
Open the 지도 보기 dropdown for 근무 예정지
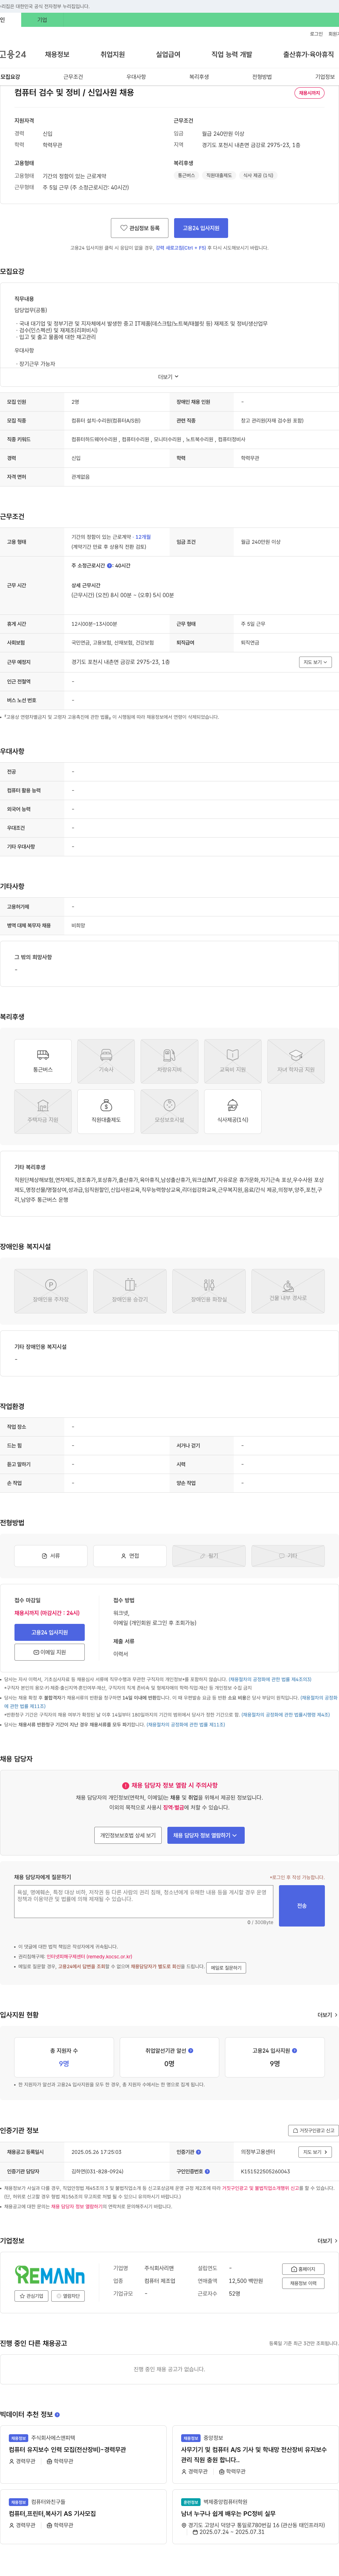[x=315, y=662]
